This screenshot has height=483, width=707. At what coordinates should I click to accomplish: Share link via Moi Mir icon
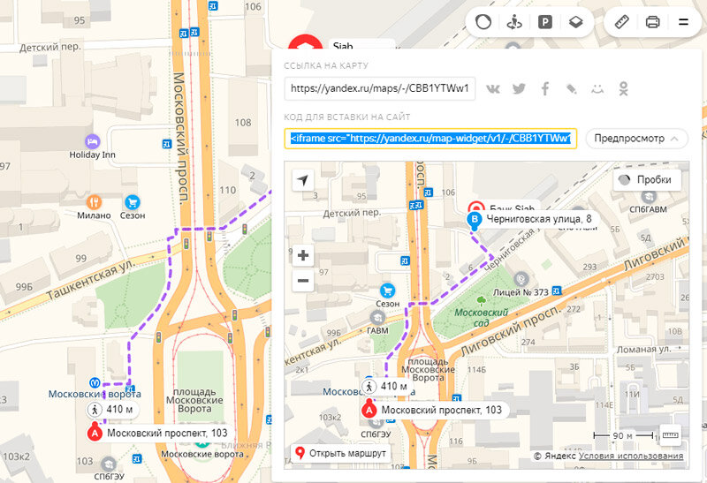point(597,89)
